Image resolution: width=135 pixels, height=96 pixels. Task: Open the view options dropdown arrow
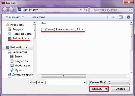tap(114, 17)
